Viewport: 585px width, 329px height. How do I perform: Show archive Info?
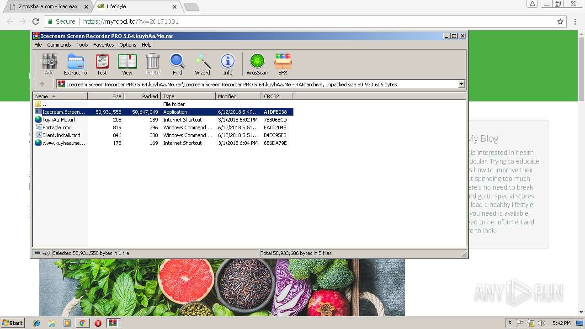[228, 64]
